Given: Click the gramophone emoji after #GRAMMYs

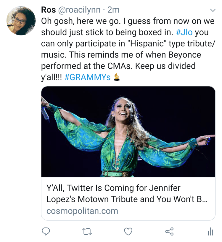Looking at the screenshot, I should pyautogui.click(x=117, y=77).
